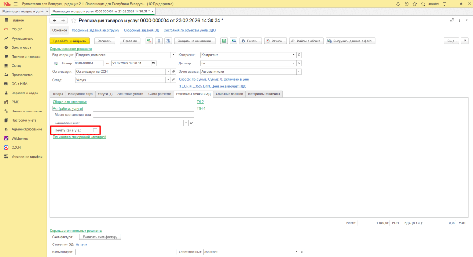
Task: Click the 'Выписать счет-фактуру' button
Action: [100, 237]
